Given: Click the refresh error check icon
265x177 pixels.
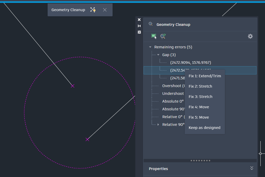Looking at the screenshot, I should click(163, 36).
